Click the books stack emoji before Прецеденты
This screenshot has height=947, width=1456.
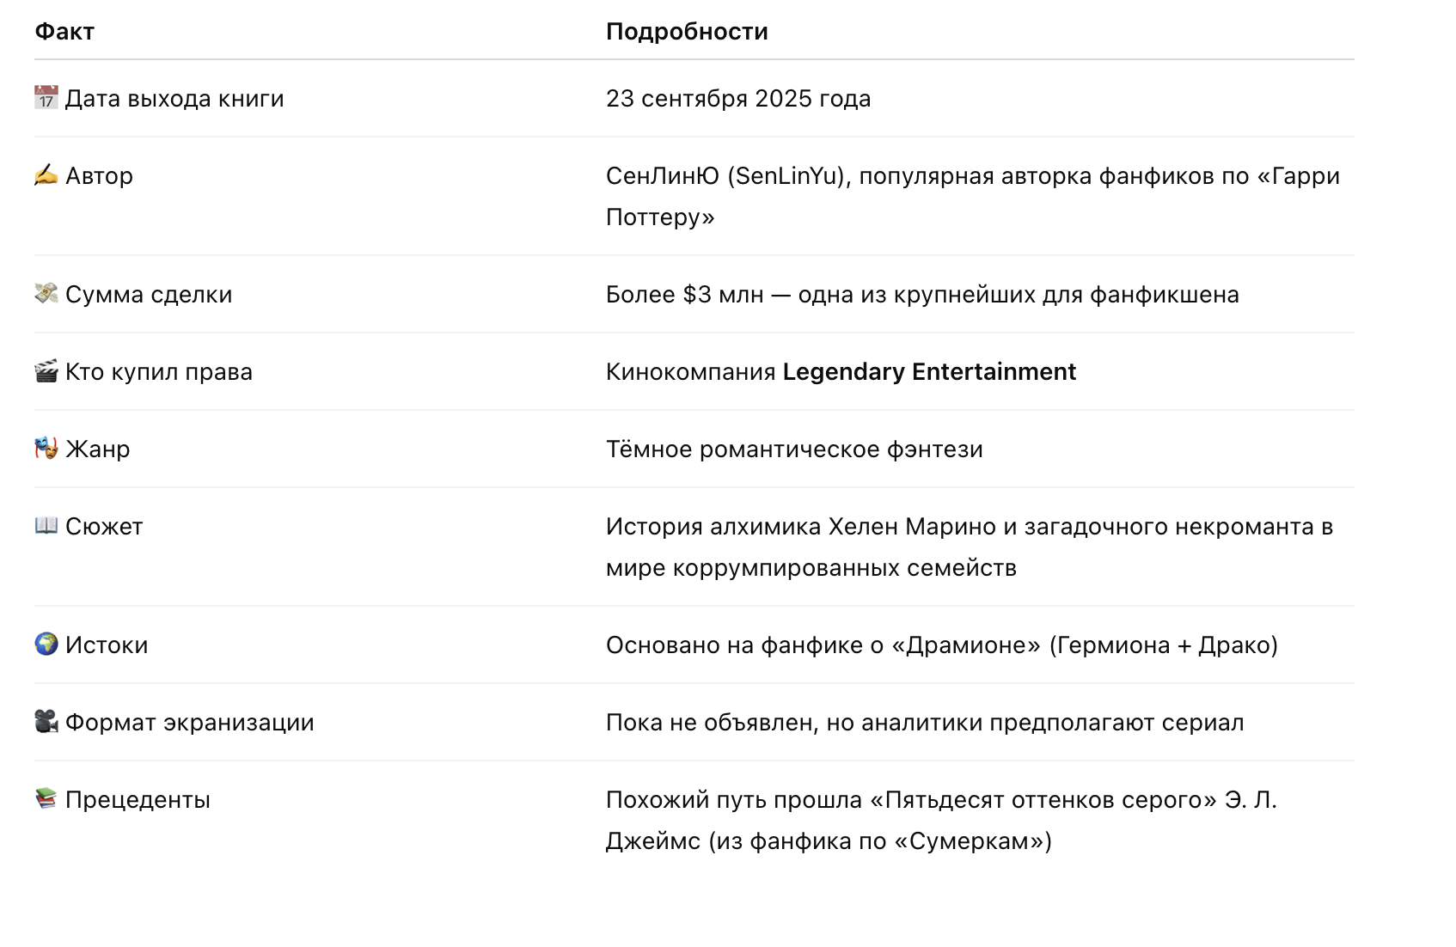click(x=46, y=799)
